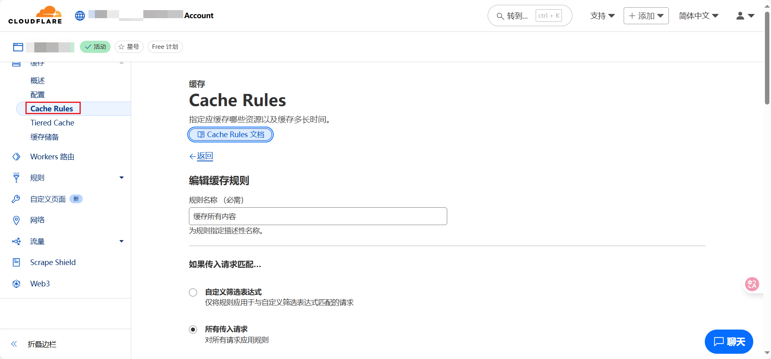
Task: Click the Network location pin icon
Action: pyautogui.click(x=16, y=220)
